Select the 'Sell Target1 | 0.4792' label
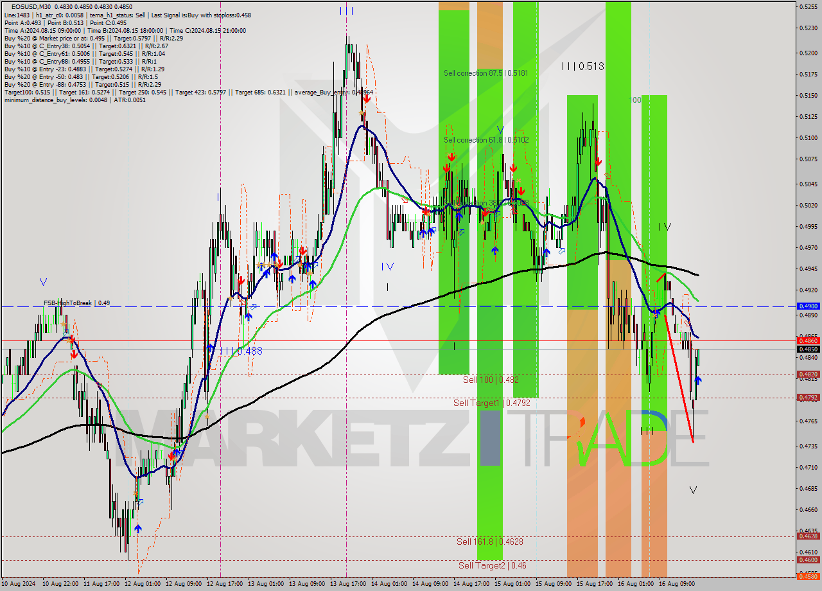The image size is (822, 591). (492, 403)
